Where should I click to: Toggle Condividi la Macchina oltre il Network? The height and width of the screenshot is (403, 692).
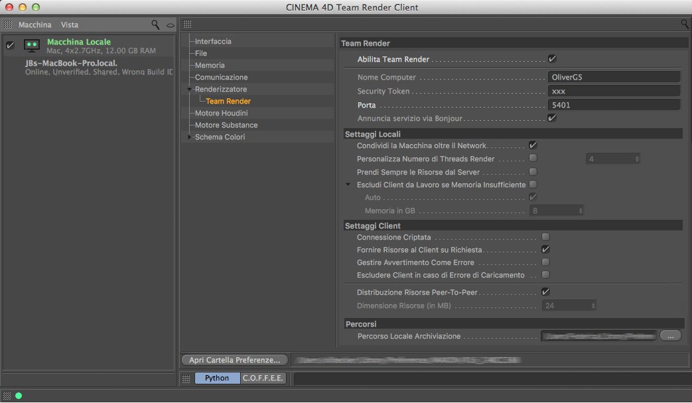[x=533, y=145]
